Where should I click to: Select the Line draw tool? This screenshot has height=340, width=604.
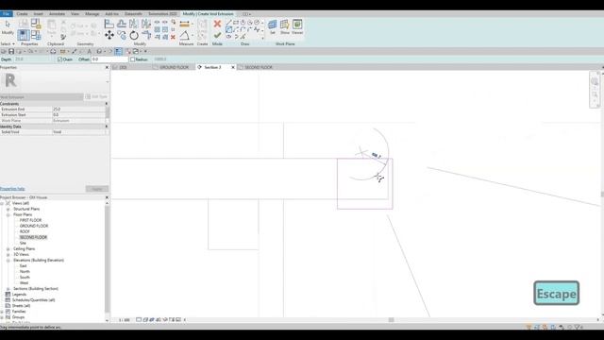(x=228, y=23)
